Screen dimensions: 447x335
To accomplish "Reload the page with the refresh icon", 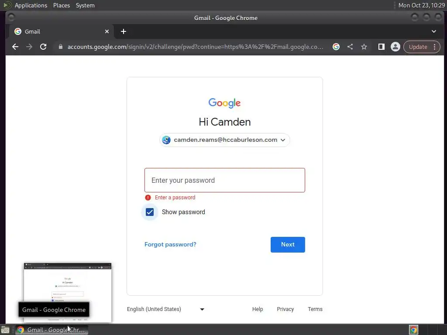I will [43, 47].
